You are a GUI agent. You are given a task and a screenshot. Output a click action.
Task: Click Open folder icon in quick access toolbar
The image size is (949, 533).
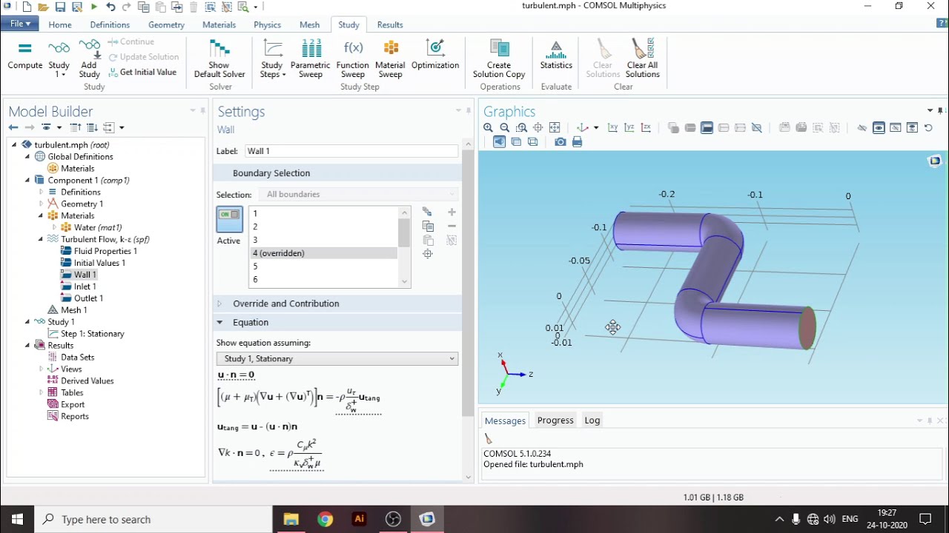(43, 7)
